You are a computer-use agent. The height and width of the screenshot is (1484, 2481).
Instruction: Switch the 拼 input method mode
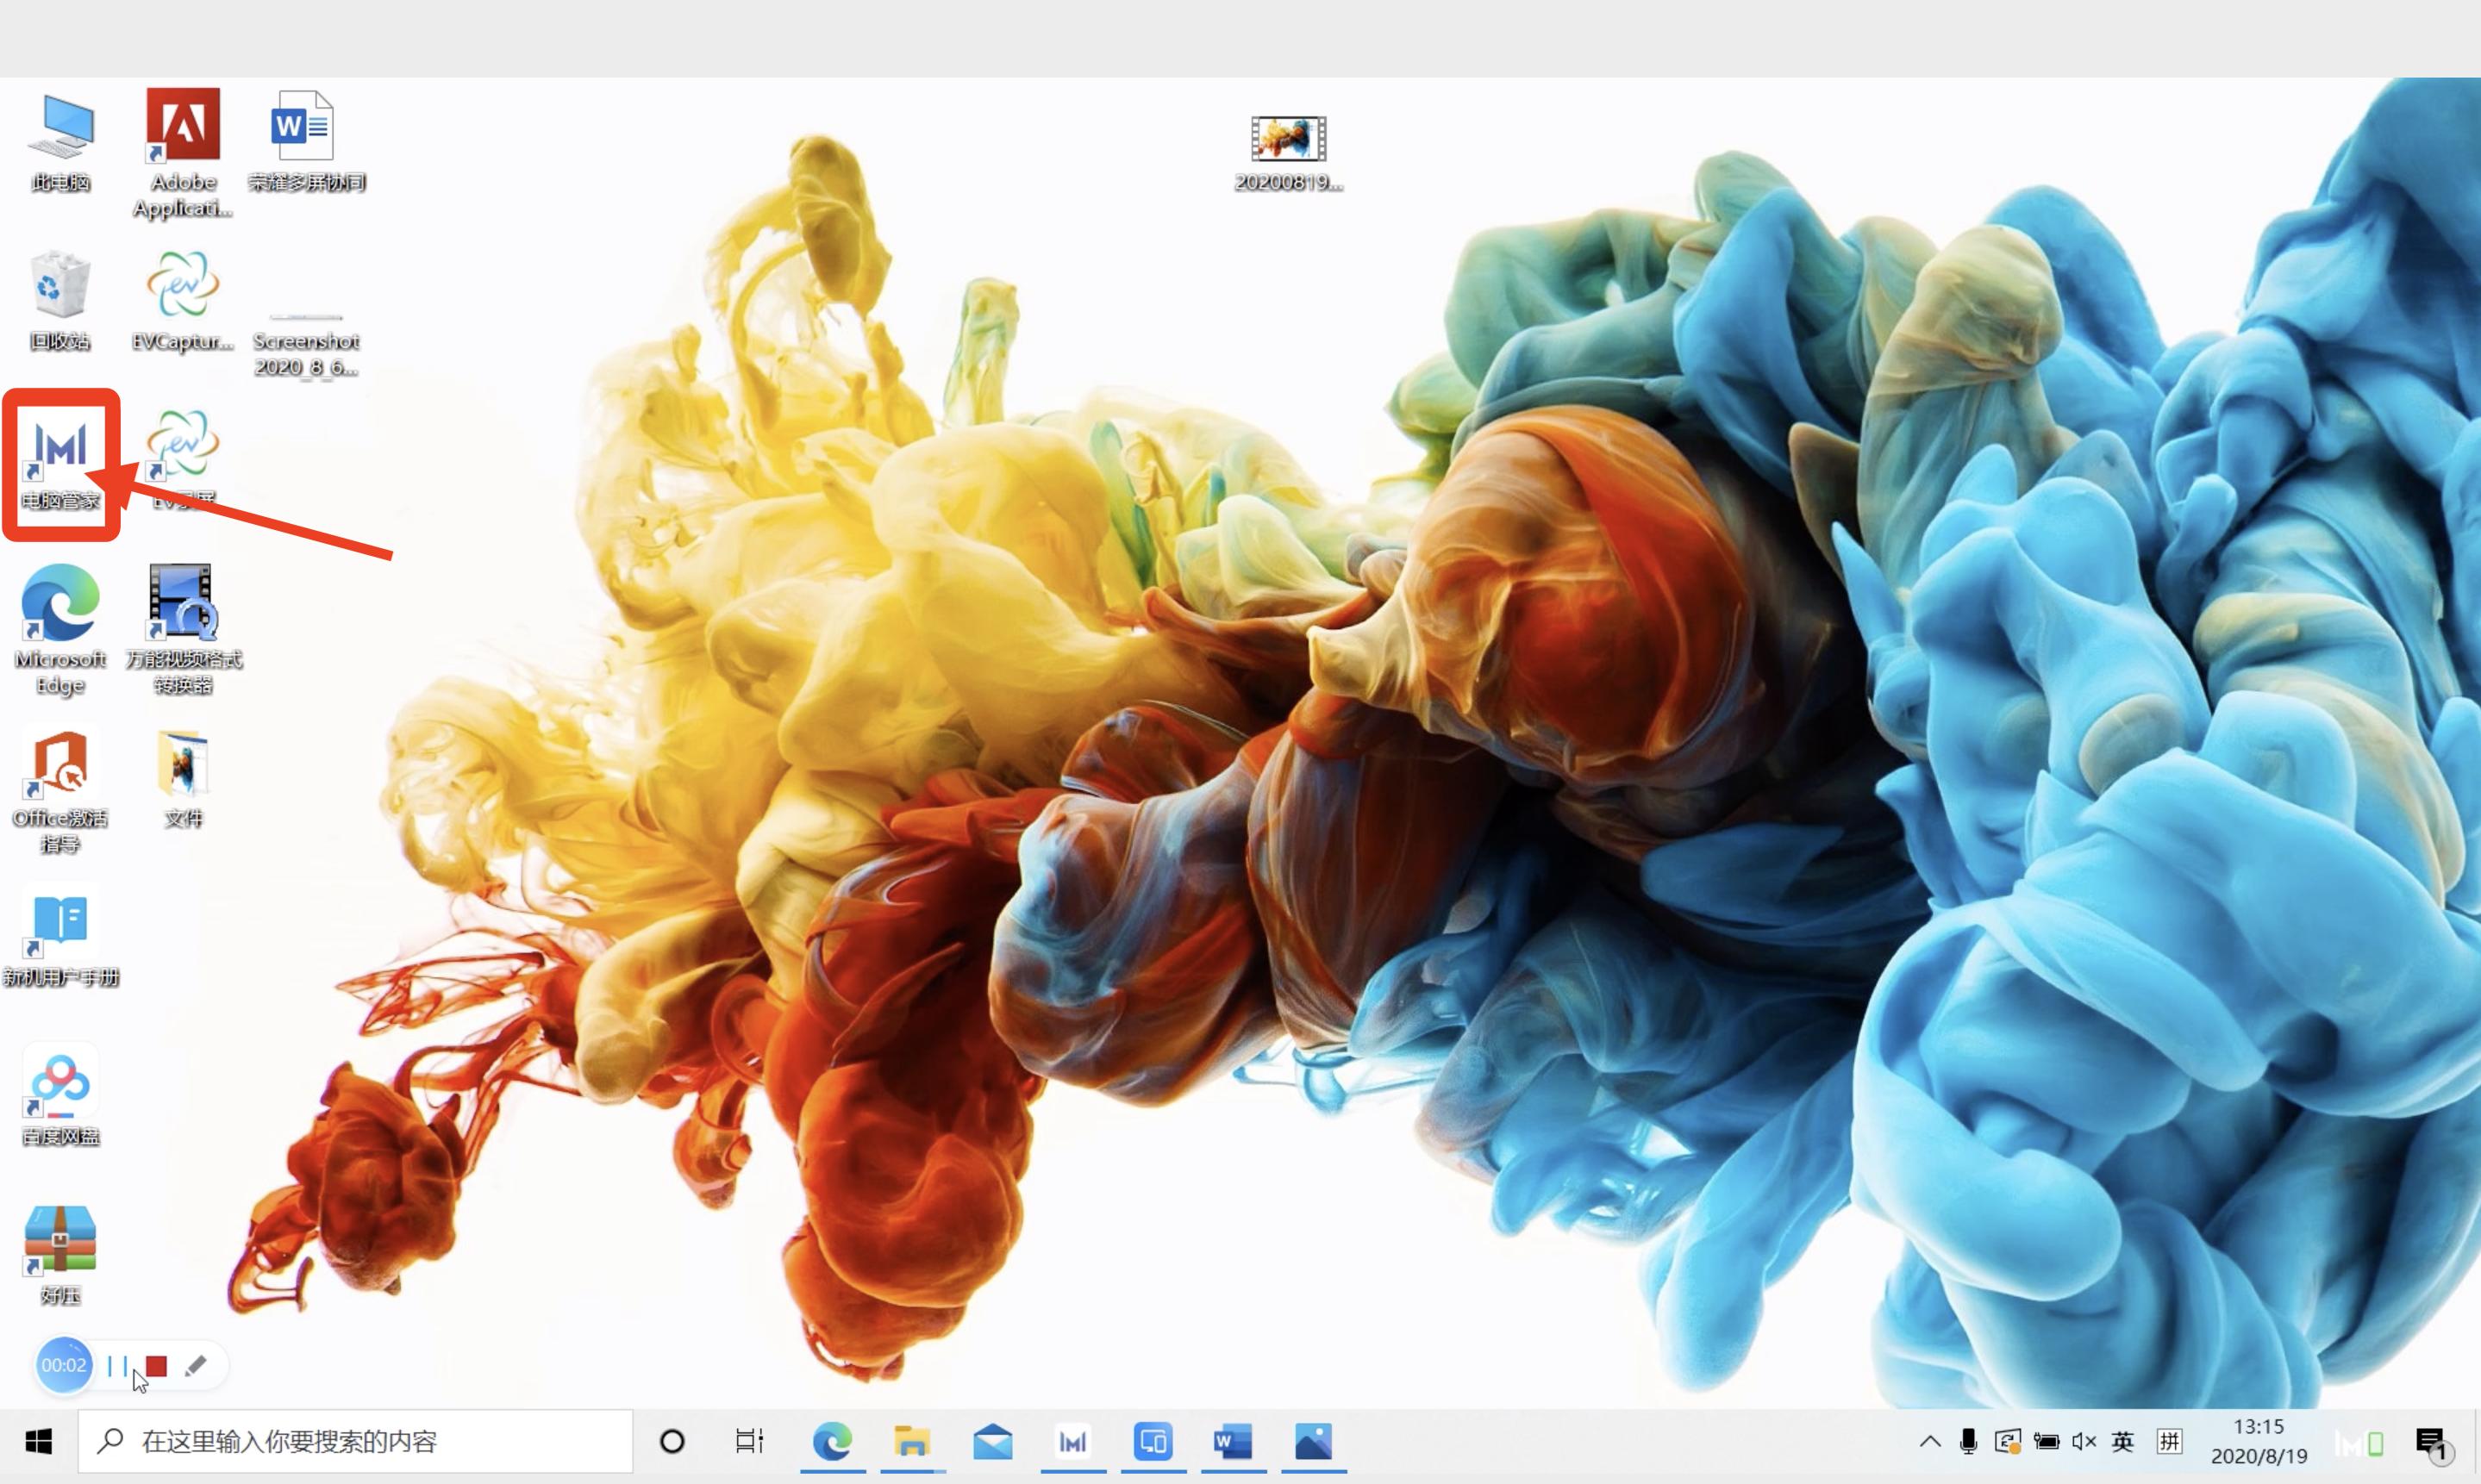(x=2169, y=1441)
